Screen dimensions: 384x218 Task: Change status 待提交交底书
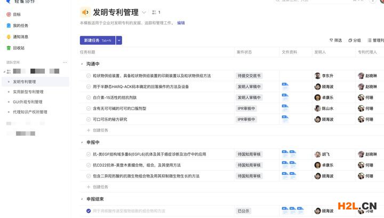[x=249, y=76]
